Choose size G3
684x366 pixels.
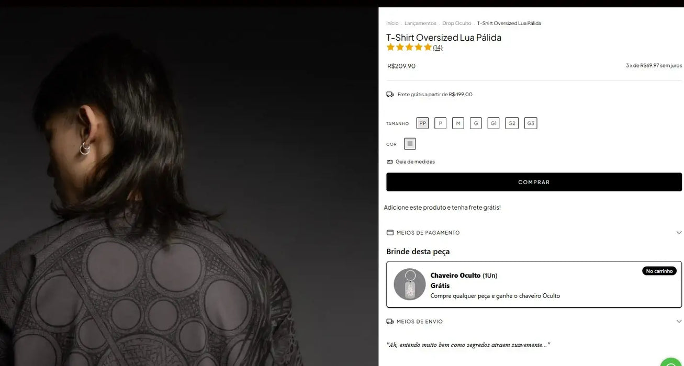coord(531,123)
